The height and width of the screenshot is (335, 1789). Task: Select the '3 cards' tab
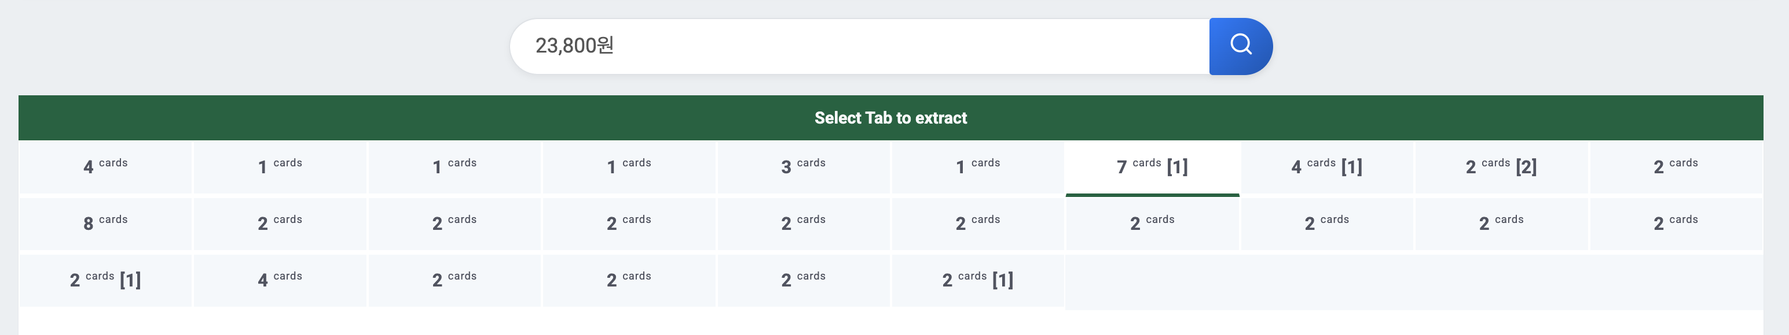click(803, 167)
